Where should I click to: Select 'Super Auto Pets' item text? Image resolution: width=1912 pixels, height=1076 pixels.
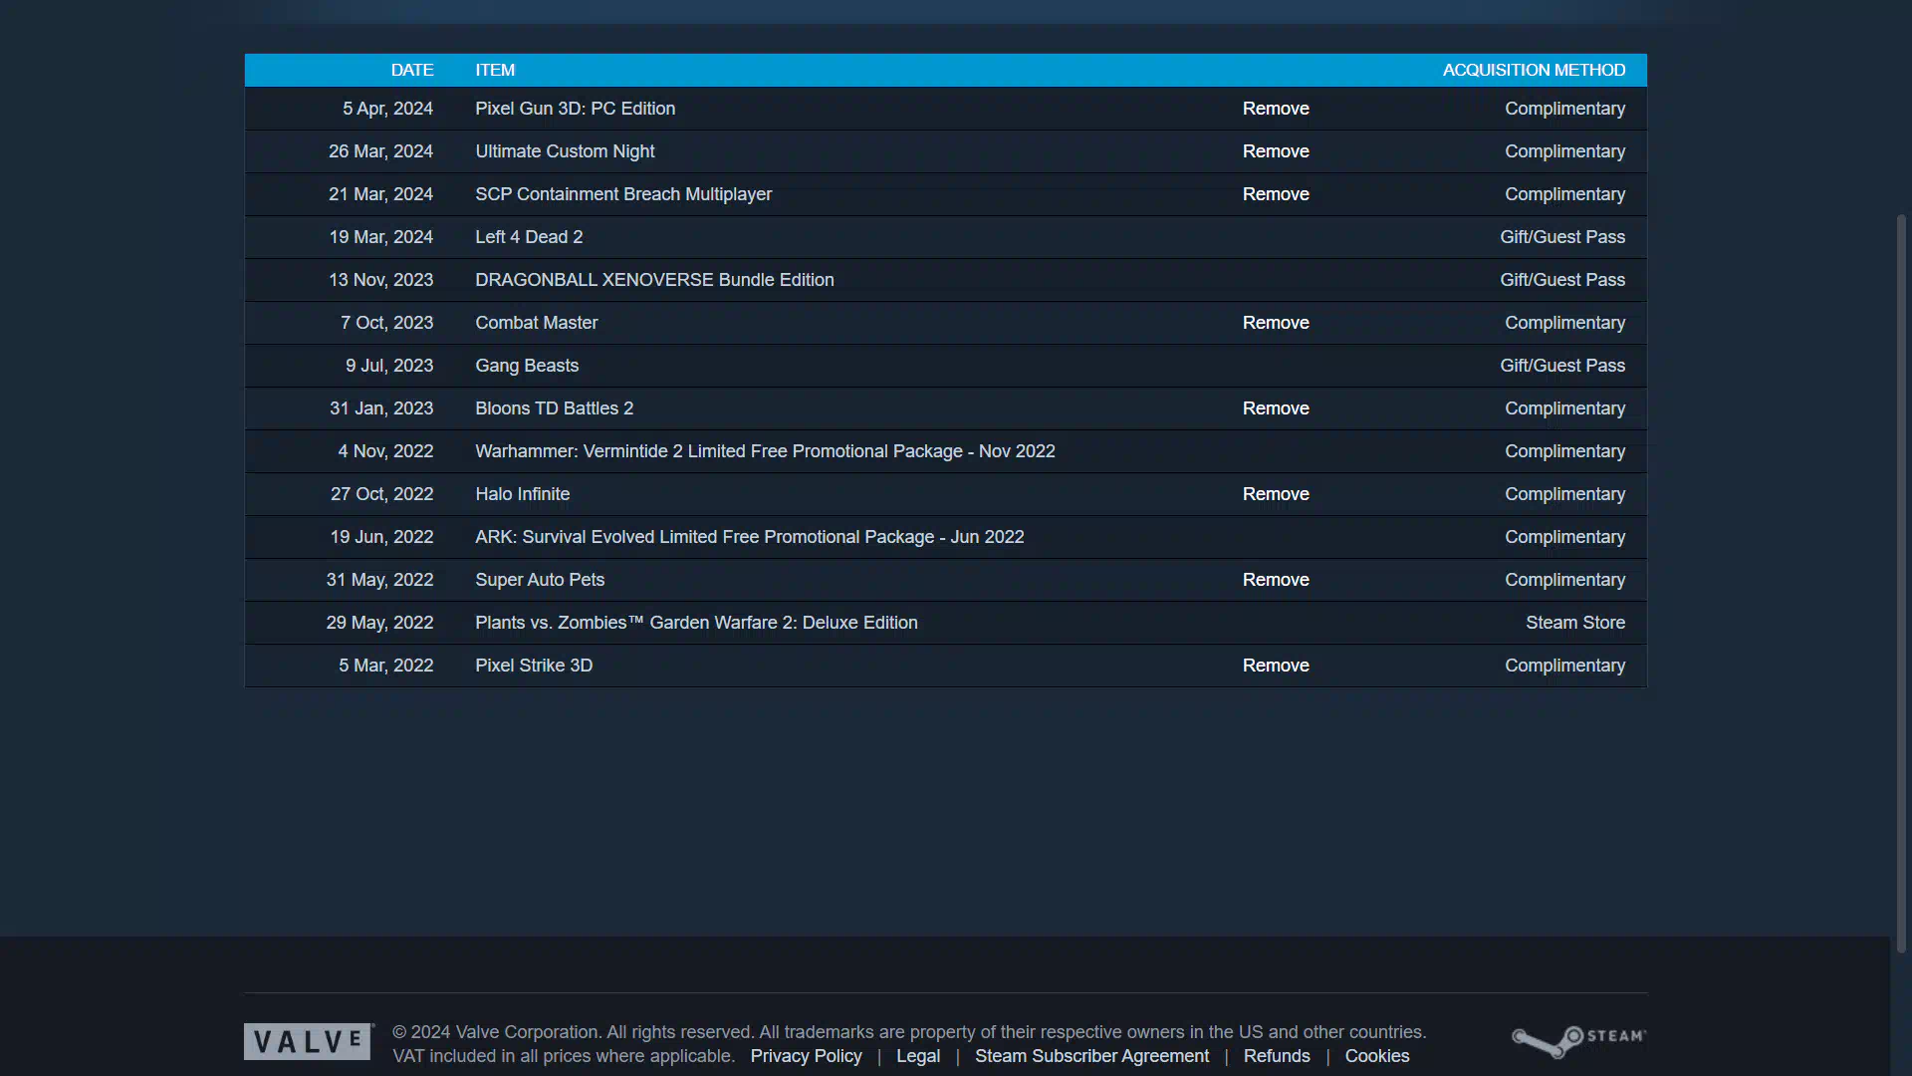pos(540,580)
